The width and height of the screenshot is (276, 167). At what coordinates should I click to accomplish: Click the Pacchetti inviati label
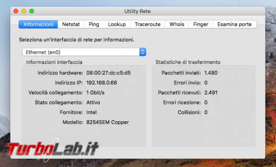[181, 73]
